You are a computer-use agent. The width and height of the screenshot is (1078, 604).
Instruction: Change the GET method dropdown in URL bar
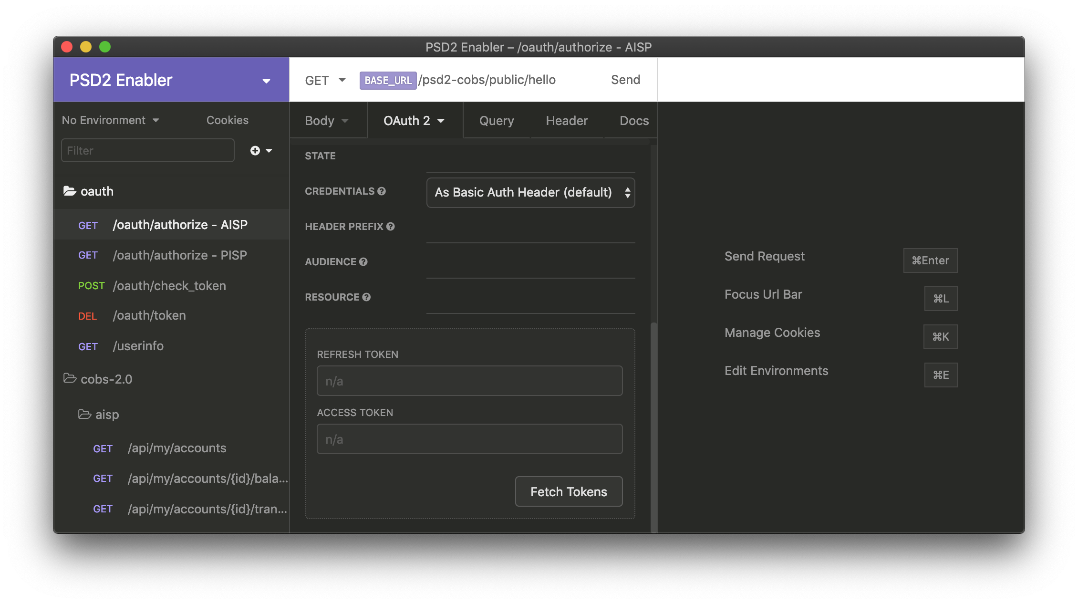[325, 80]
